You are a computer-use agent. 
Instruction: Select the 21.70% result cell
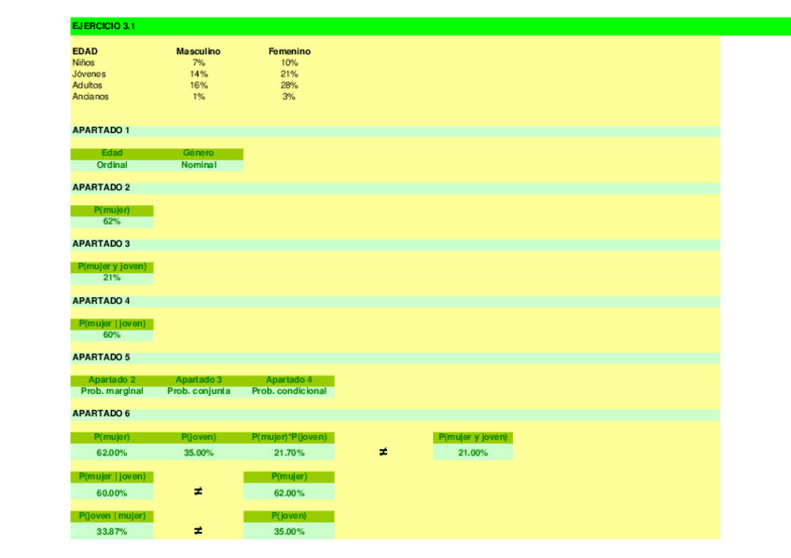289,453
